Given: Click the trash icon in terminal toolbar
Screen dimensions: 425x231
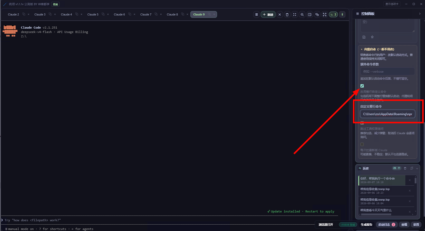Looking at the screenshot, I should (287, 15).
